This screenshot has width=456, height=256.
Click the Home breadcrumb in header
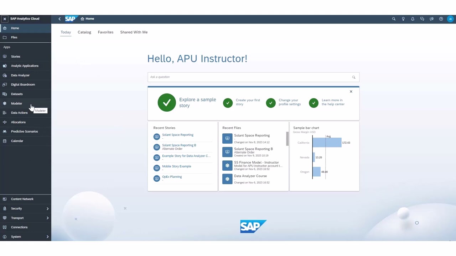pyautogui.click(x=87, y=19)
